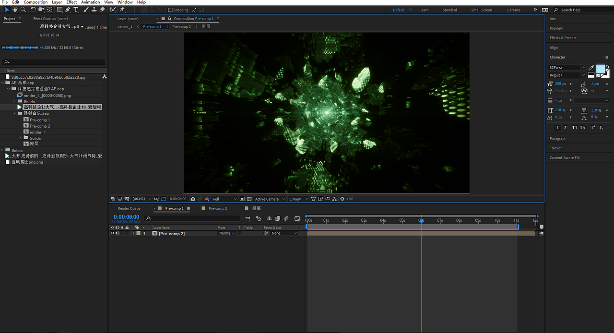614x333 pixels.
Task: Open the 1 View layout dropdown
Action: tap(299, 199)
